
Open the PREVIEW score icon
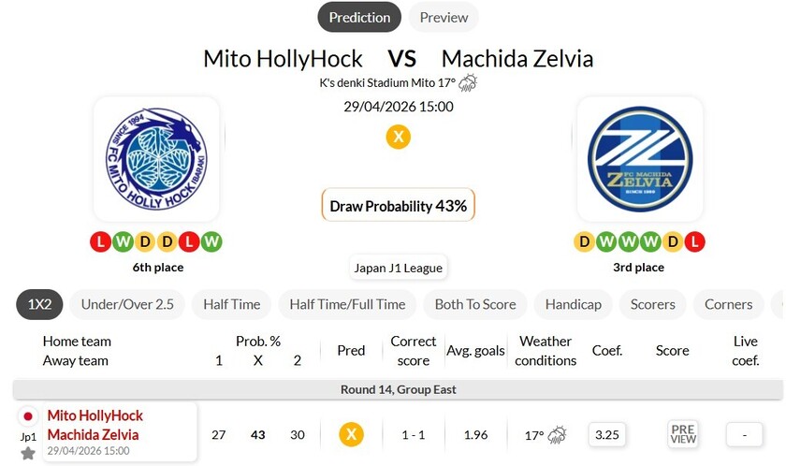point(683,434)
